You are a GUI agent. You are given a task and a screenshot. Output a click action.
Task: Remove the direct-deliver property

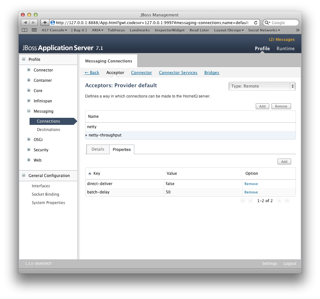pos(251,184)
